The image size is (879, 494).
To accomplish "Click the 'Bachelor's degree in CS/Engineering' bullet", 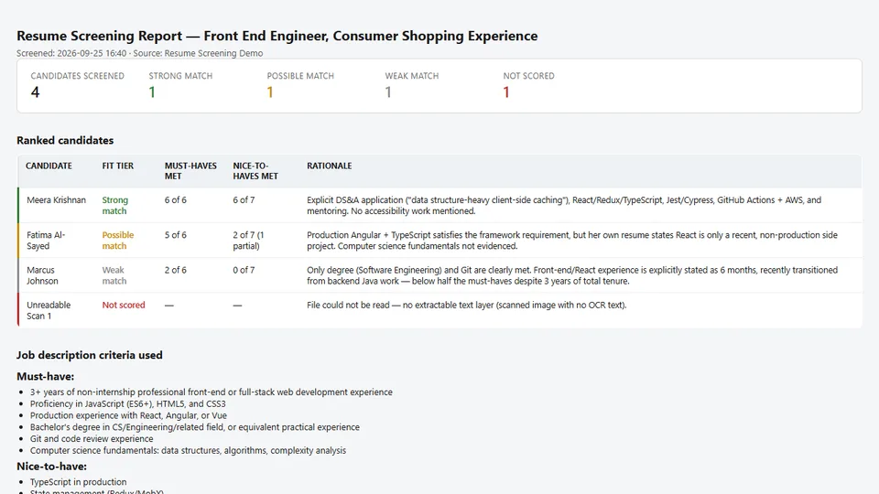I will pyautogui.click(x=194, y=427).
